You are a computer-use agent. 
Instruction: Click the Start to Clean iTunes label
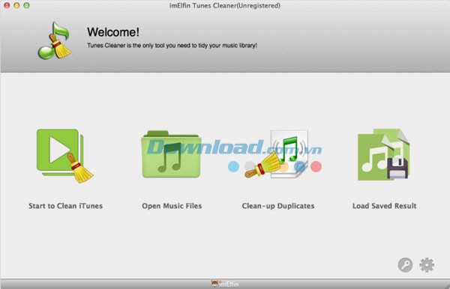coord(65,206)
